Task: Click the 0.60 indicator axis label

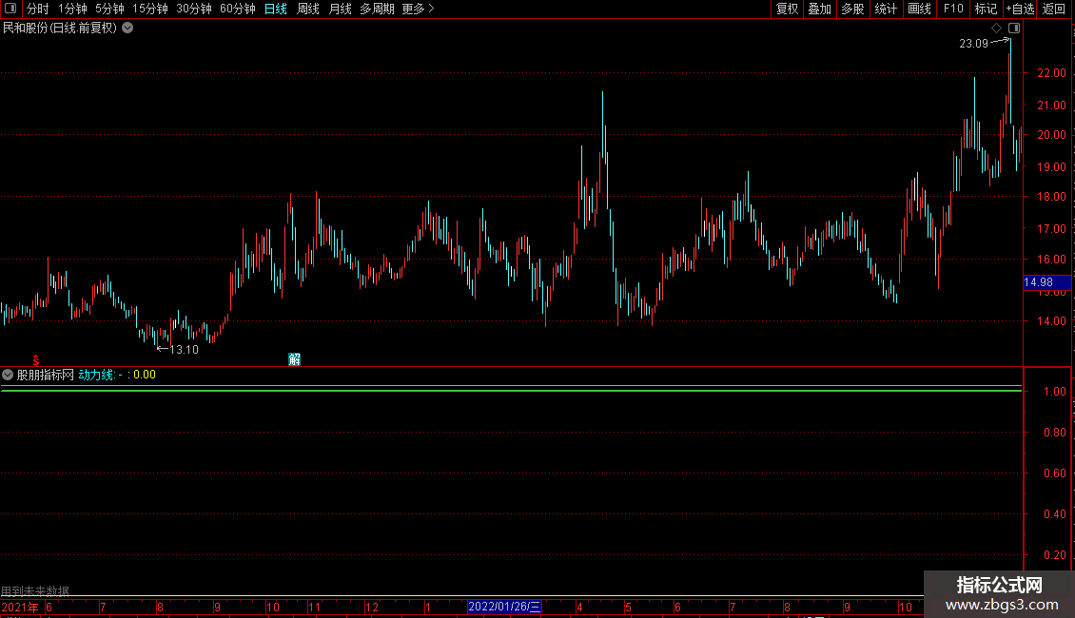Action: point(1054,473)
